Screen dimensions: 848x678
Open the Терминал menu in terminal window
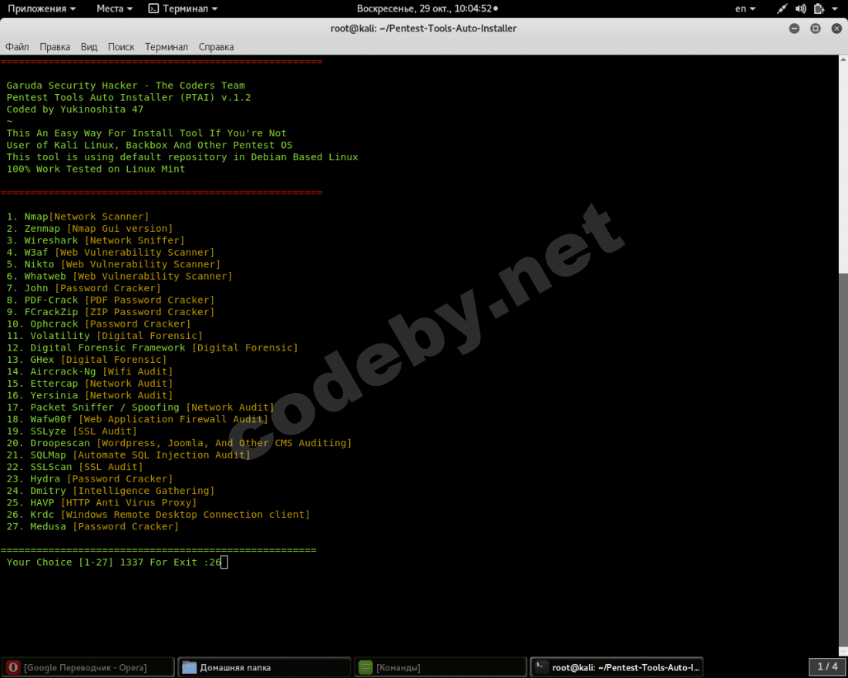tap(166, 47)
